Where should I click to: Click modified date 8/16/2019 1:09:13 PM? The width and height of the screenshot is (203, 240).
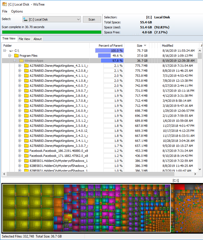pos(177,56)
